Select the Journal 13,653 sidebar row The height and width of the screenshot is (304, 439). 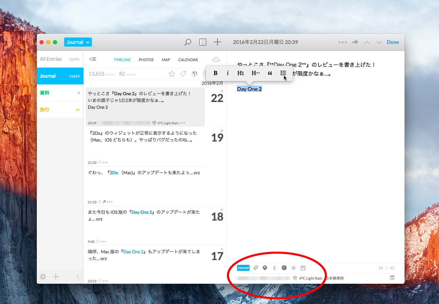pyautogui.click(x=60, y=76)
